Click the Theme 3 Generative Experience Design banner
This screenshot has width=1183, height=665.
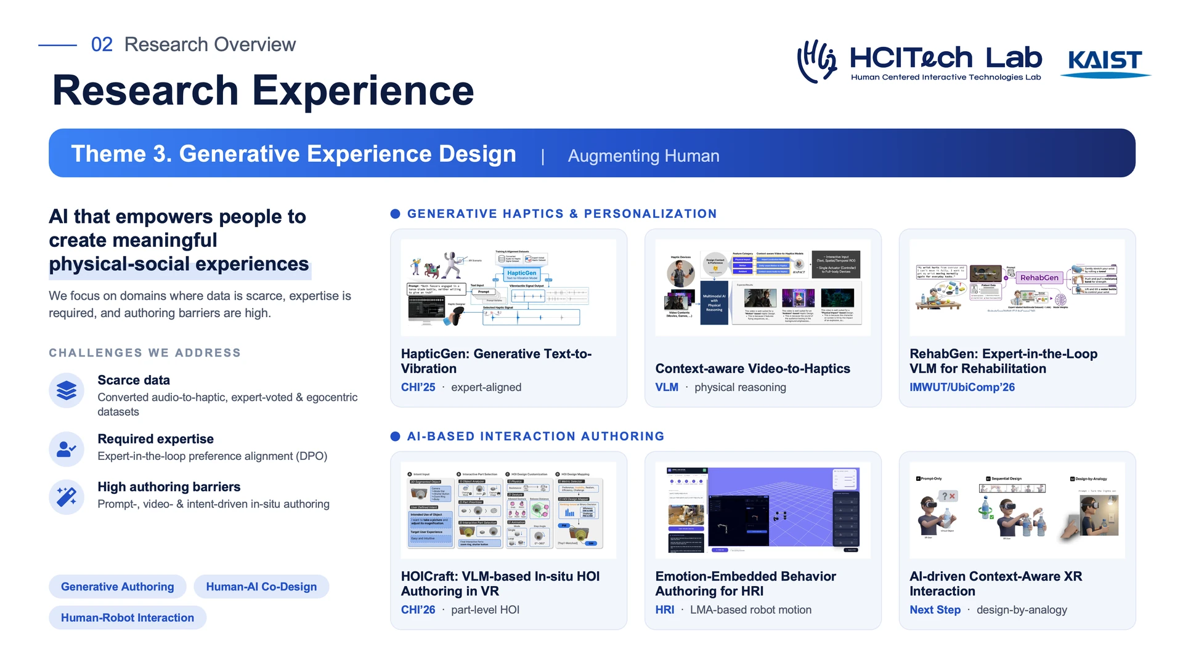point(592,153)
